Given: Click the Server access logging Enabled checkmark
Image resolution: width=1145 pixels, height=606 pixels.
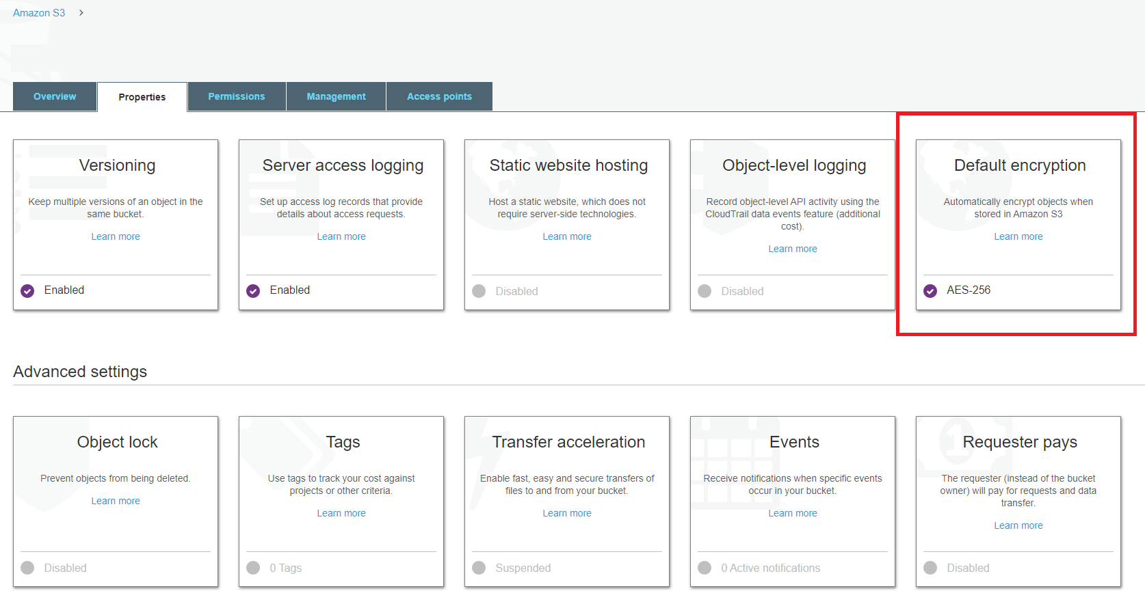Looking at the screenshot, I should coord(253,291).
